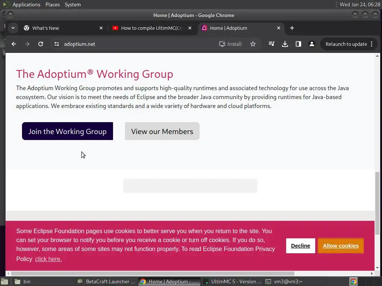The width and height of the screenshot is (382, 286).
Task: Open the Places menu
Action: [x=53, y=4]
